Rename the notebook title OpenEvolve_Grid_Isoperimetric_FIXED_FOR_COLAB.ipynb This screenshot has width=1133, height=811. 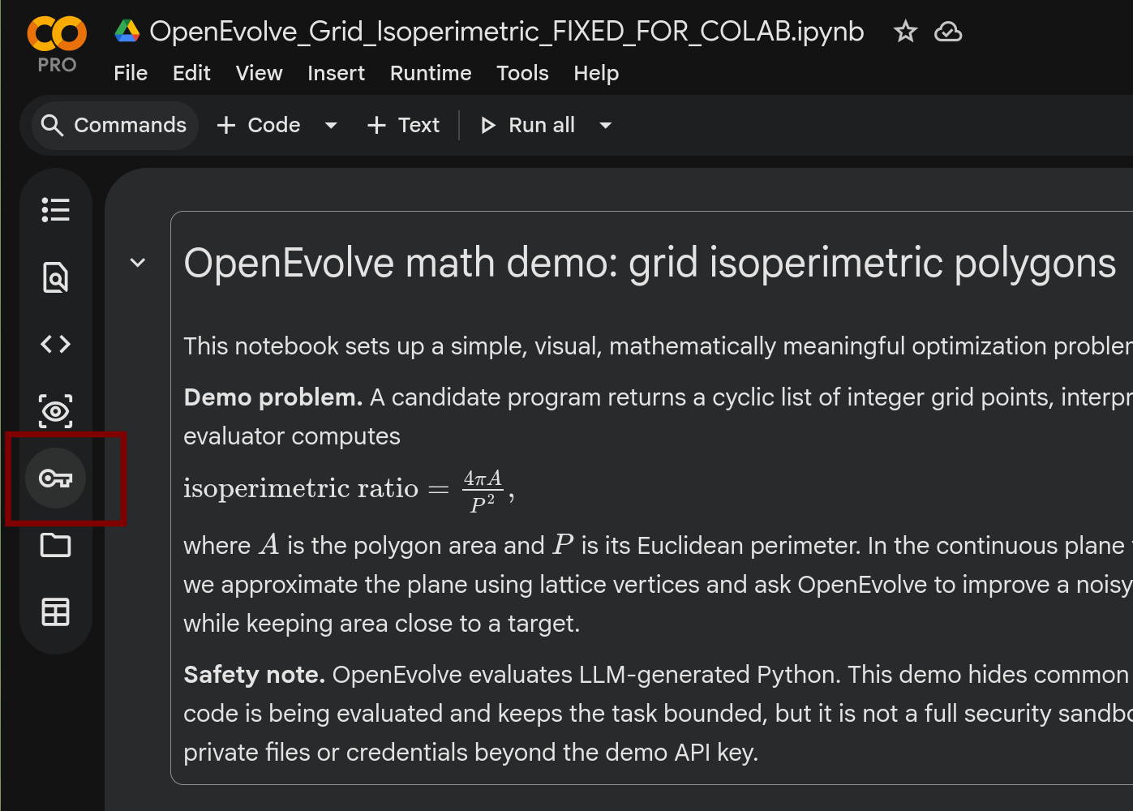(507, 32)
